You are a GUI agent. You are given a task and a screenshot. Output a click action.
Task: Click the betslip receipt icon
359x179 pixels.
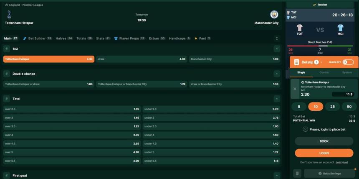click(x=296, y=62)
